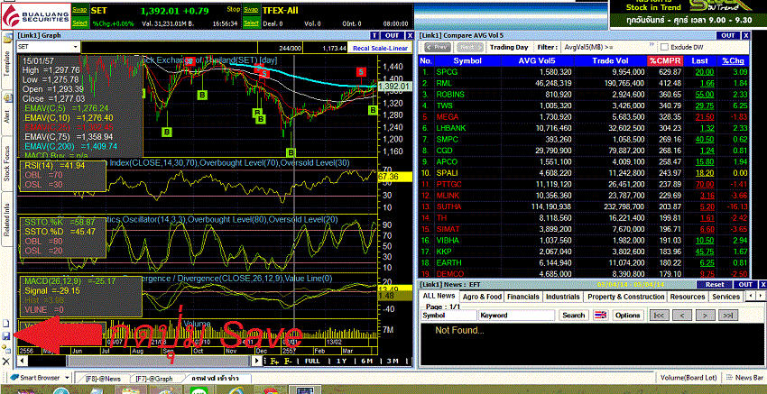Set chart range to 1Y
Screen dimensions: 767x394
click(x=341, y=361)
